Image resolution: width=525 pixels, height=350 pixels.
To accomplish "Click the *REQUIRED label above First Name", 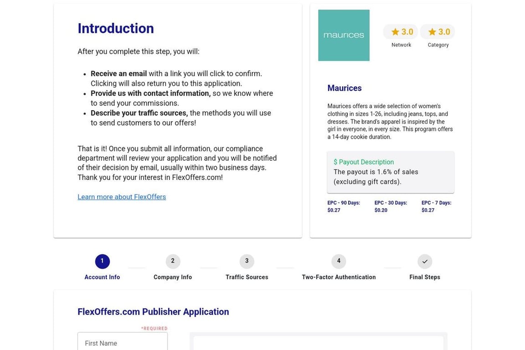I will coord(154,329).
